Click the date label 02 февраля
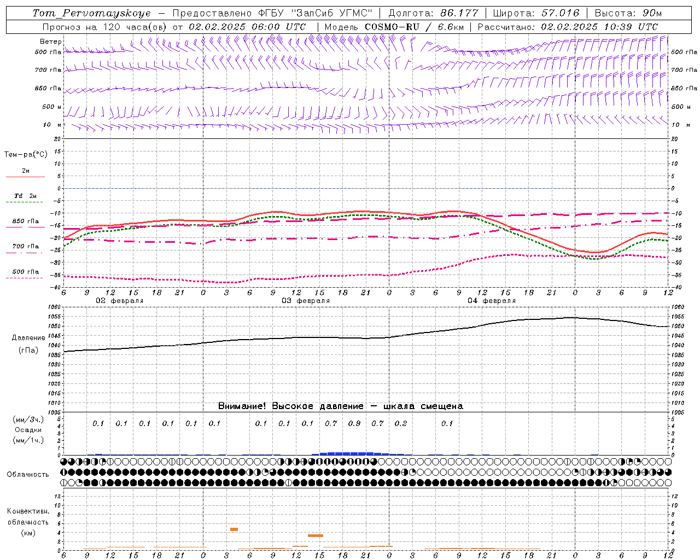 [120, 301]
